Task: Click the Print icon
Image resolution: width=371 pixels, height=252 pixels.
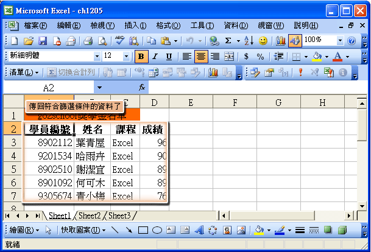Action: coord(88,41)
